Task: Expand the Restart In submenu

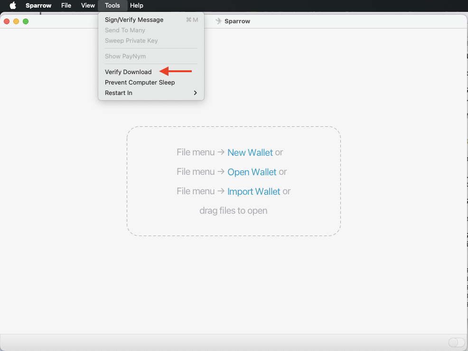Action: pyautogui.click(x=151, y=93)
